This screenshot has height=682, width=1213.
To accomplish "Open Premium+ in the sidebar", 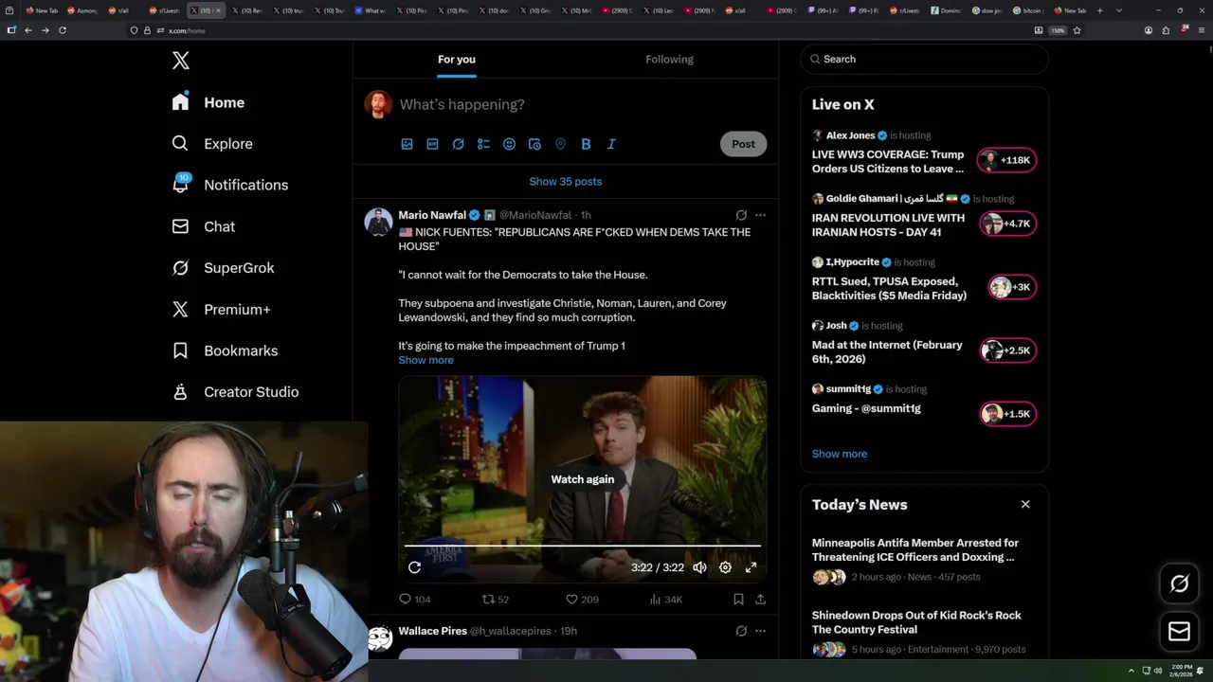I will [221, 309].
